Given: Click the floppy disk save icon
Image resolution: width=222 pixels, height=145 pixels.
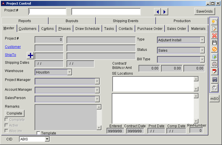Looking at the screenshot, I should point(214,42).
